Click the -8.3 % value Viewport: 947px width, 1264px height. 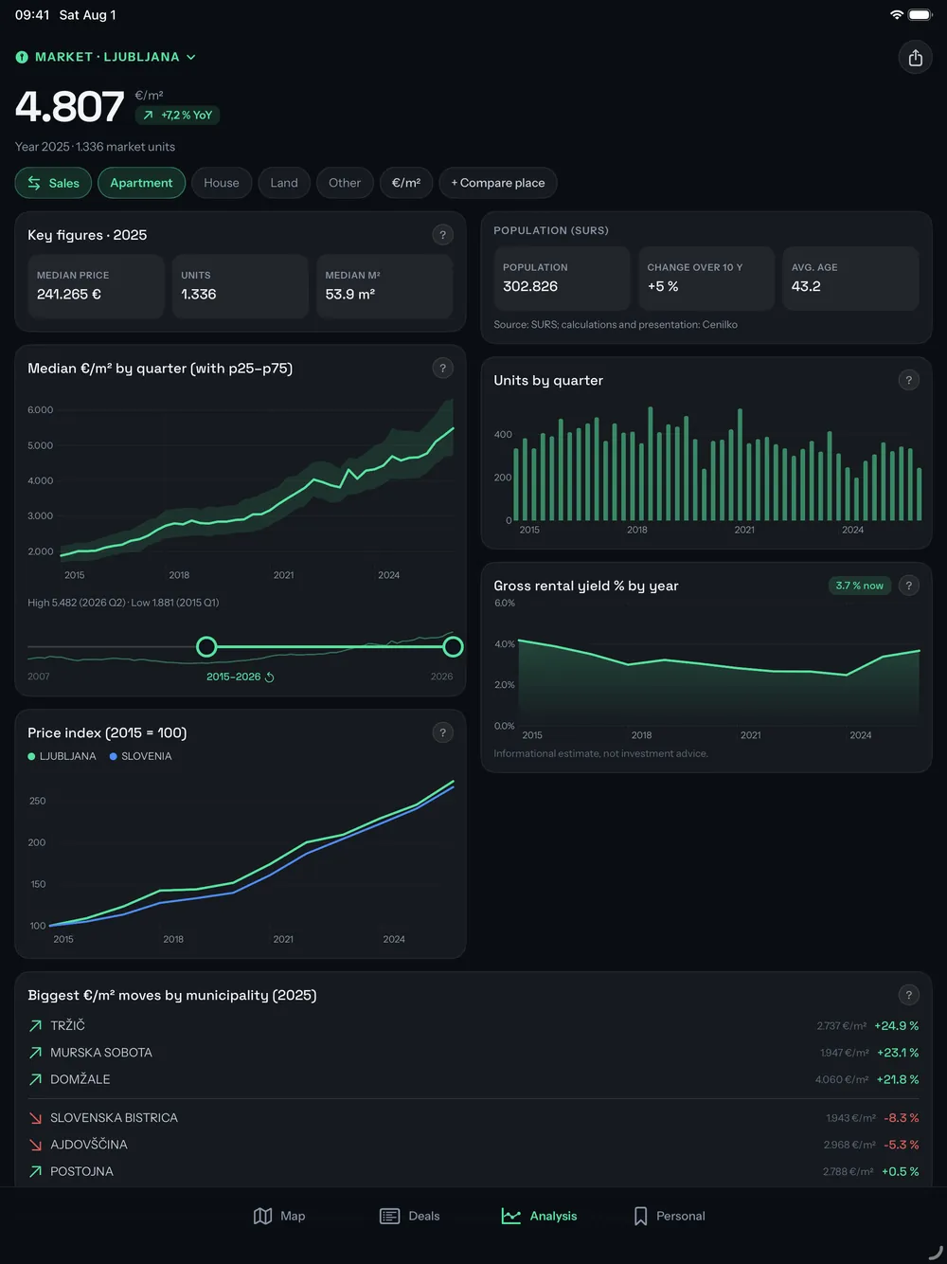coord(902,1118)
